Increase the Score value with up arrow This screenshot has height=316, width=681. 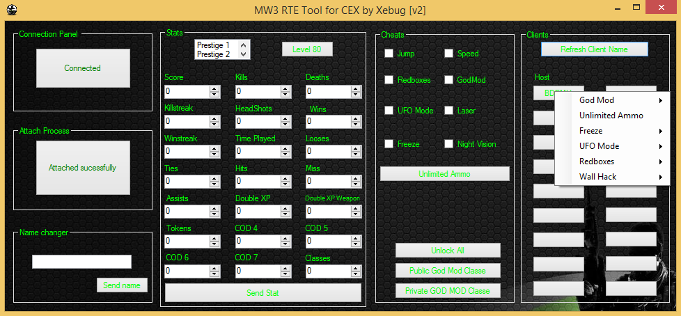point(214,88)
